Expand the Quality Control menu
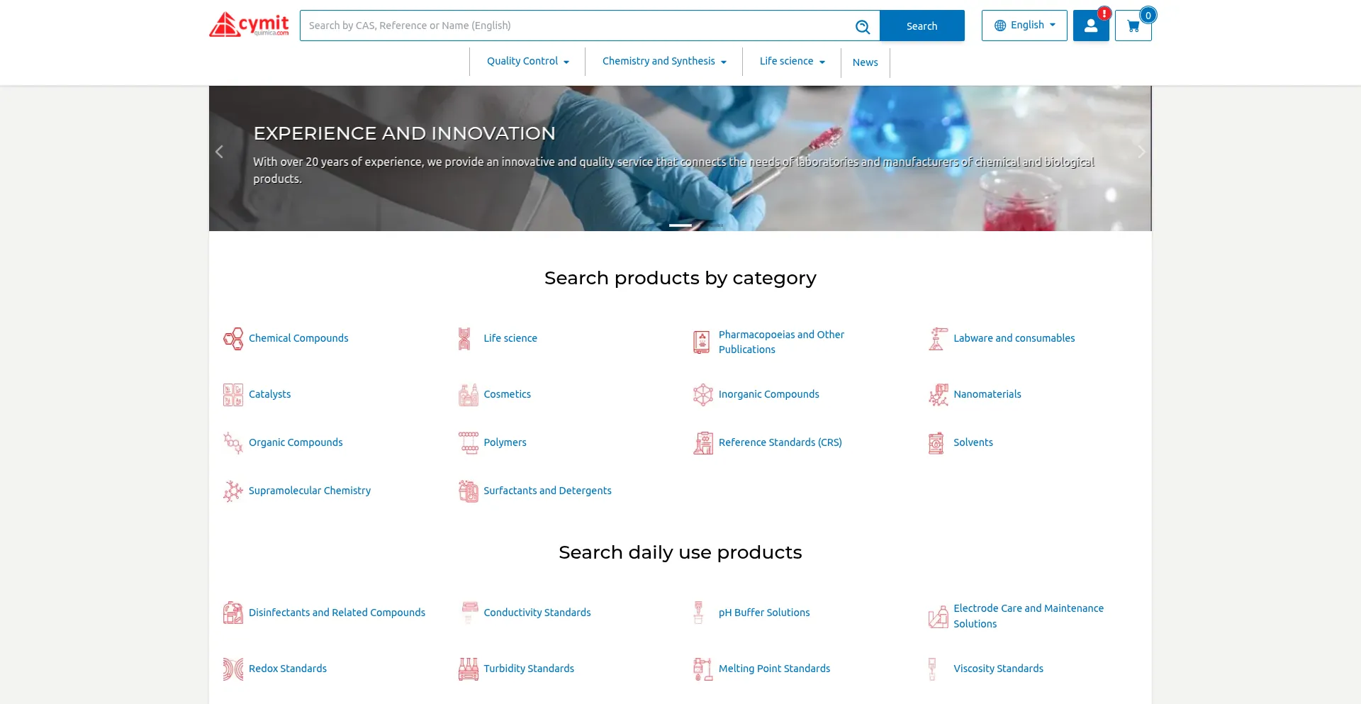1361x704 pixels. (527, 62)
